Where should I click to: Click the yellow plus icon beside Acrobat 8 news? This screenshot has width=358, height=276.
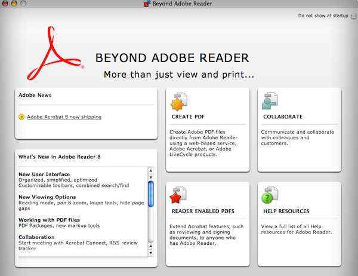coord(21,117)
